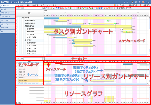Click green milestone marker in 詳細設計書作成 row
This screenshot has height=105, width=151.
click(108, 21)
